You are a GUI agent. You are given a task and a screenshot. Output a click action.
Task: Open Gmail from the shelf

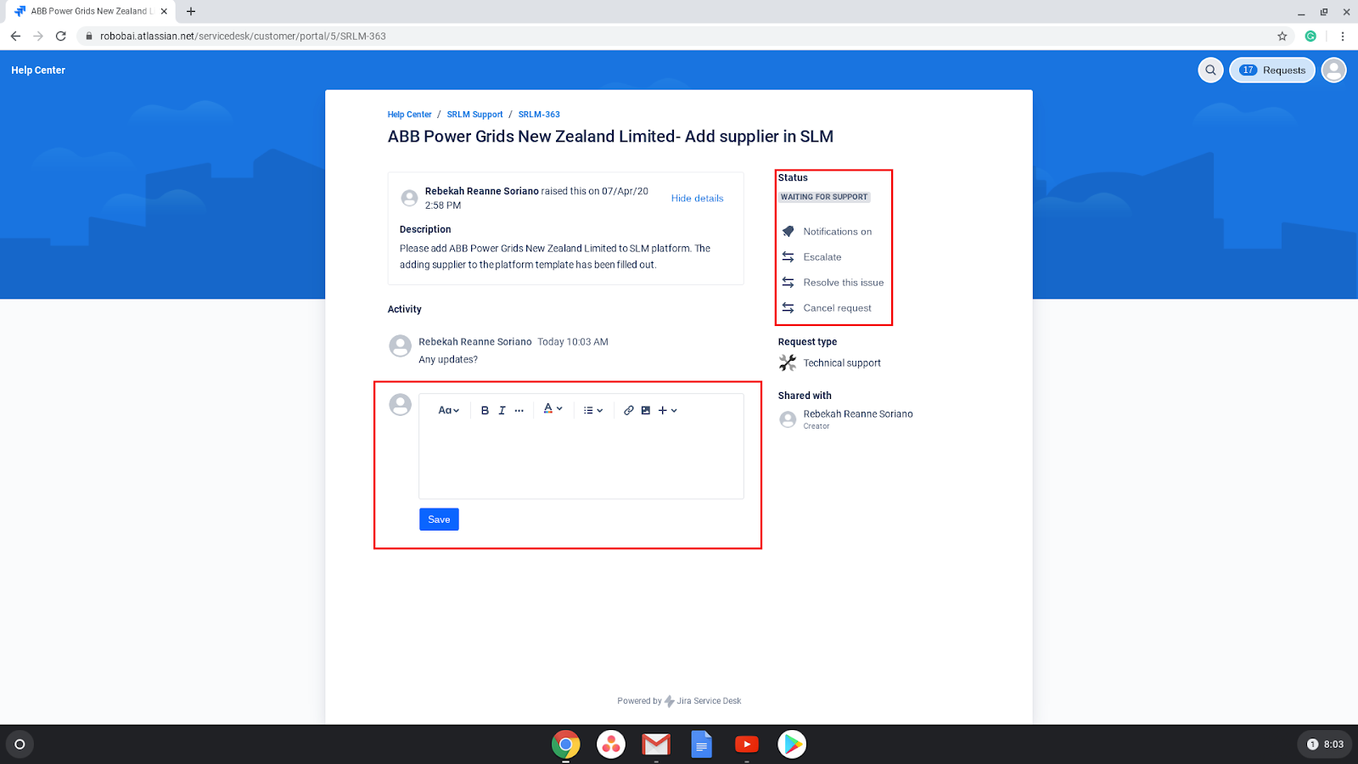point(656,744)
